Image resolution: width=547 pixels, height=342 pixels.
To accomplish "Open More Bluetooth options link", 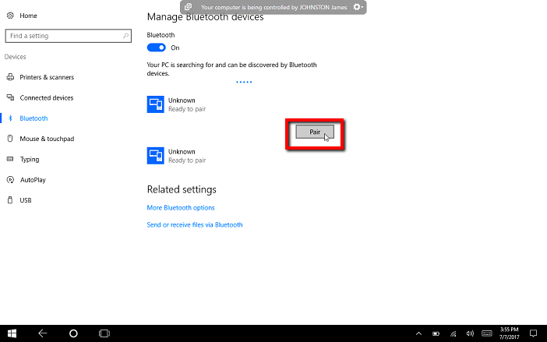I will pyautogui.click(x=181, y=208).
